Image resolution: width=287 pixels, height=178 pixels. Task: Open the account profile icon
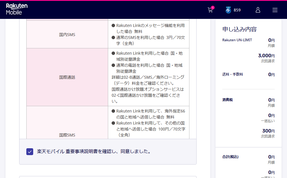[258, 10]
